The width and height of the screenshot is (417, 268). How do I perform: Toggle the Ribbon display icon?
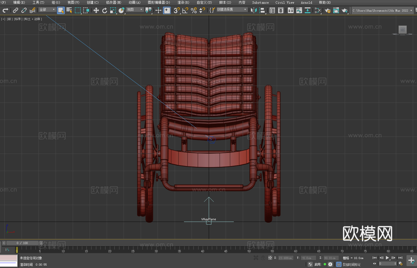tap(291, 11)
